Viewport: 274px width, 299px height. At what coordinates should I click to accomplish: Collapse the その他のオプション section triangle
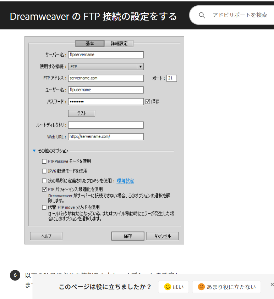34,151
